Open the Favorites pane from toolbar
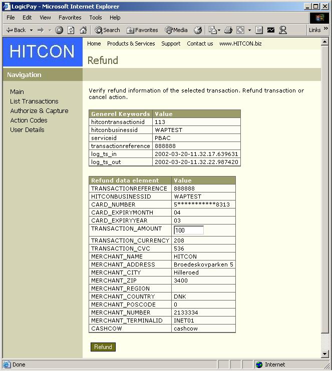Screen dimensions: 332x371 142,30
